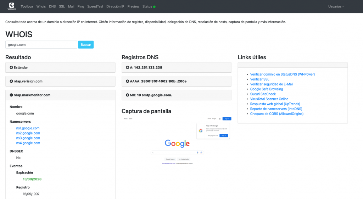The image size is (363, 199).
Task: Open the Verificar SSL link
Action: point(259,79)
